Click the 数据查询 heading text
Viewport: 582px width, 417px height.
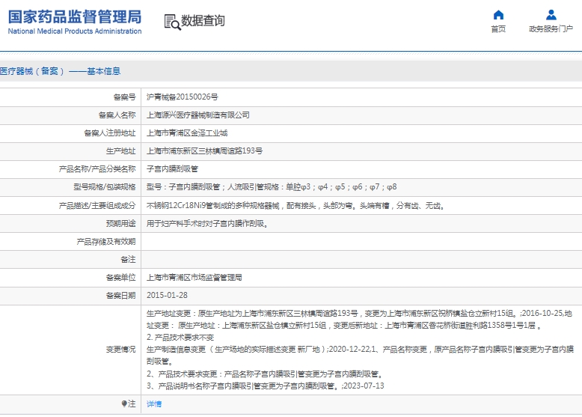pos(203,21)
